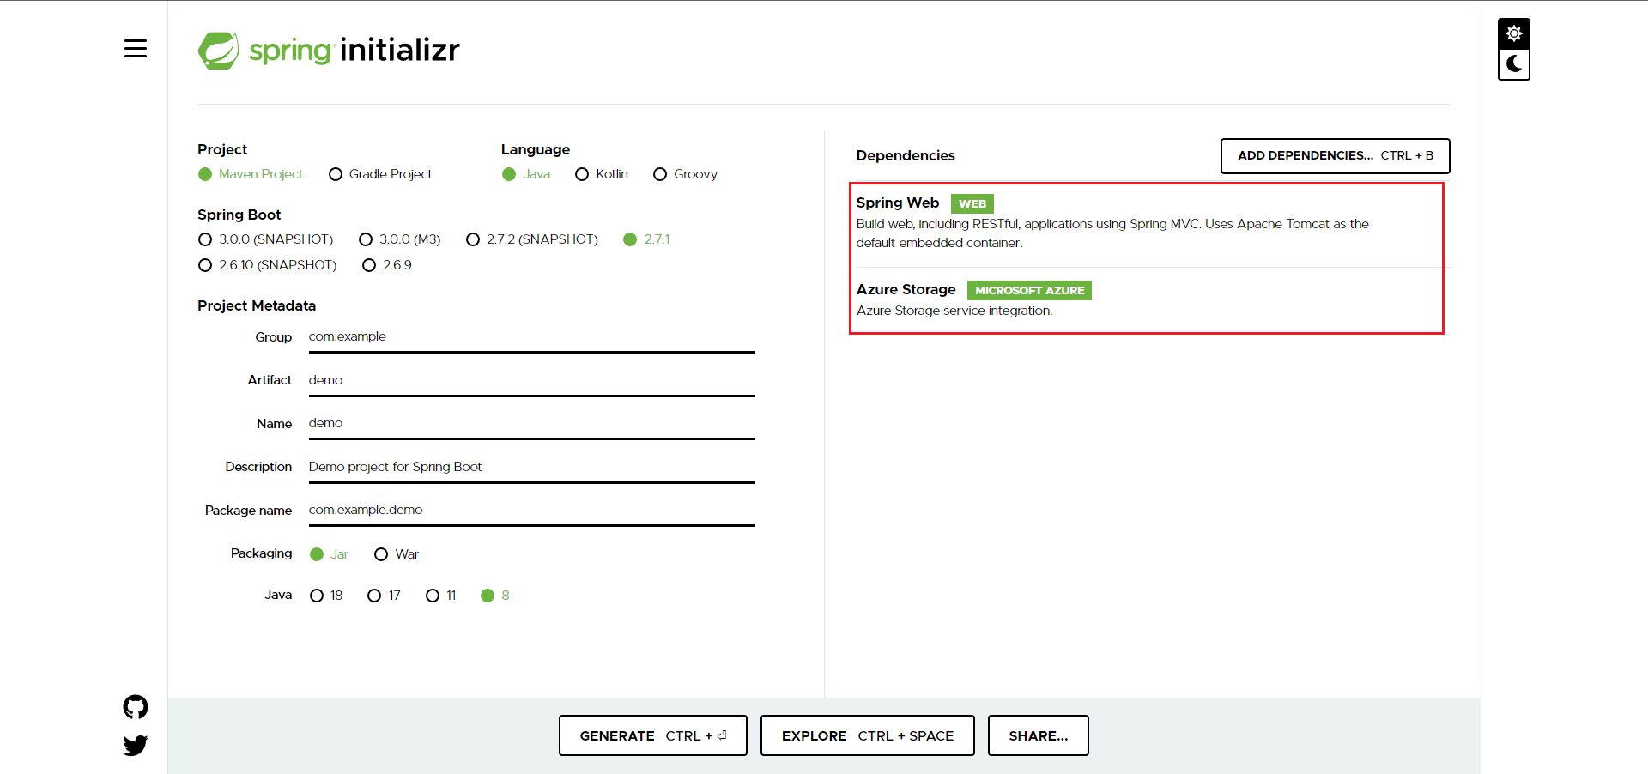Click the WEB tag on Spring Web
This screenshot has width=1648, height=774.
click(x=972, y=203)
